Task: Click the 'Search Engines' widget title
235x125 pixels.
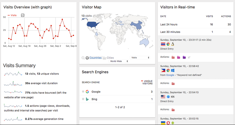Action: pyautogui.click(x=95, y=72)
